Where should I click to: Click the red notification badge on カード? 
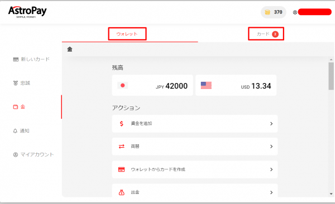275,34
